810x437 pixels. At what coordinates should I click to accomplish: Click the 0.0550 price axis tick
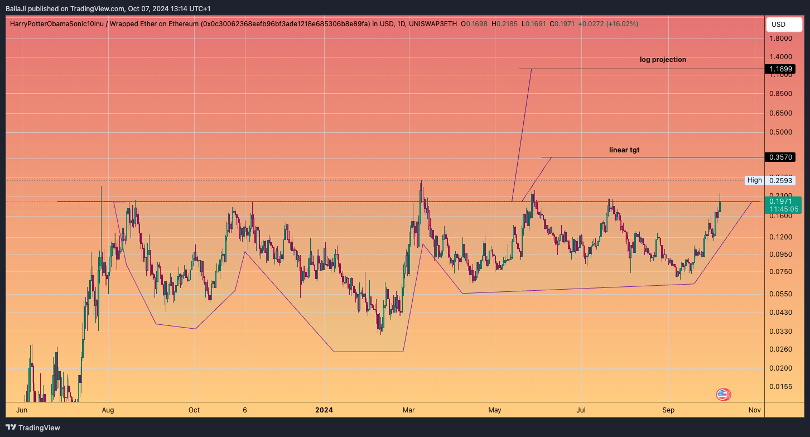click(x=781, y=294)
